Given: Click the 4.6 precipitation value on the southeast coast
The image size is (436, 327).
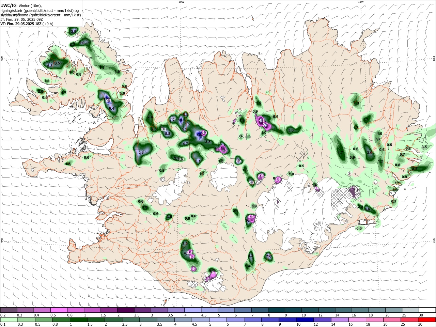Looking at the screenshot, I should click(x=367, y=209).
